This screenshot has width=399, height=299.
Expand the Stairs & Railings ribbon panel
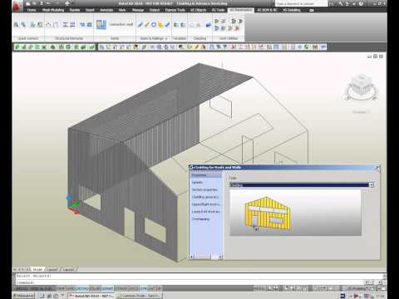[x=154, y=38]
